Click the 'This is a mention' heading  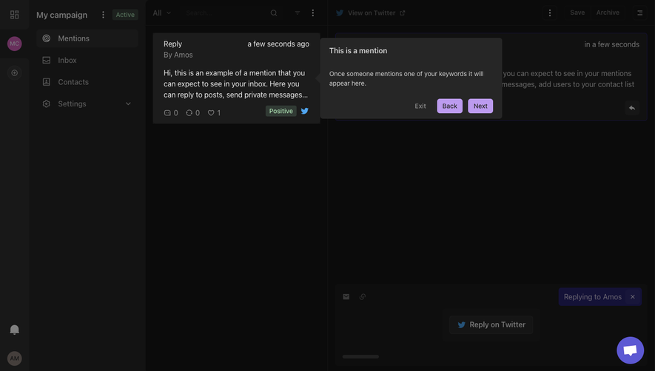pyautogui.click(x=358, y=50)
